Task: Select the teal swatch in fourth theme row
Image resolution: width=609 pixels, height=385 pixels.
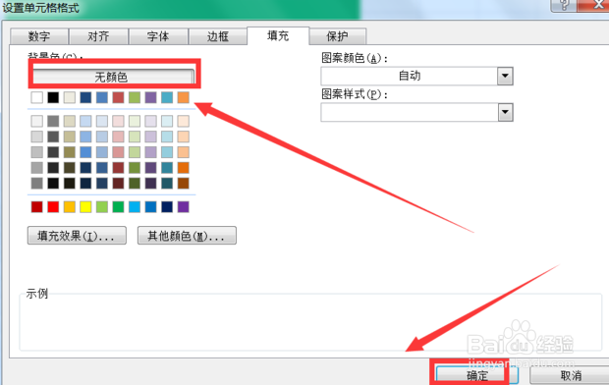Action: click(167, 167)
